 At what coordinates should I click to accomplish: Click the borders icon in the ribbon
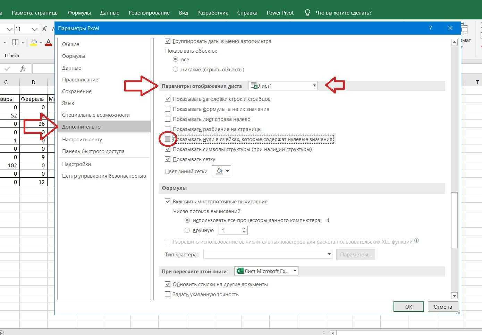point(15,42)
